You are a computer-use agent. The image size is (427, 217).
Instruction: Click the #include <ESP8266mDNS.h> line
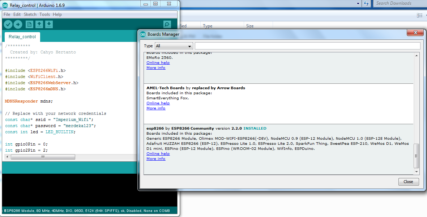click(x=35, y=89)
